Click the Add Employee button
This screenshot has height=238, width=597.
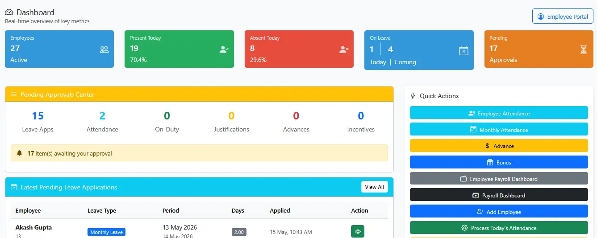point(499,211)
